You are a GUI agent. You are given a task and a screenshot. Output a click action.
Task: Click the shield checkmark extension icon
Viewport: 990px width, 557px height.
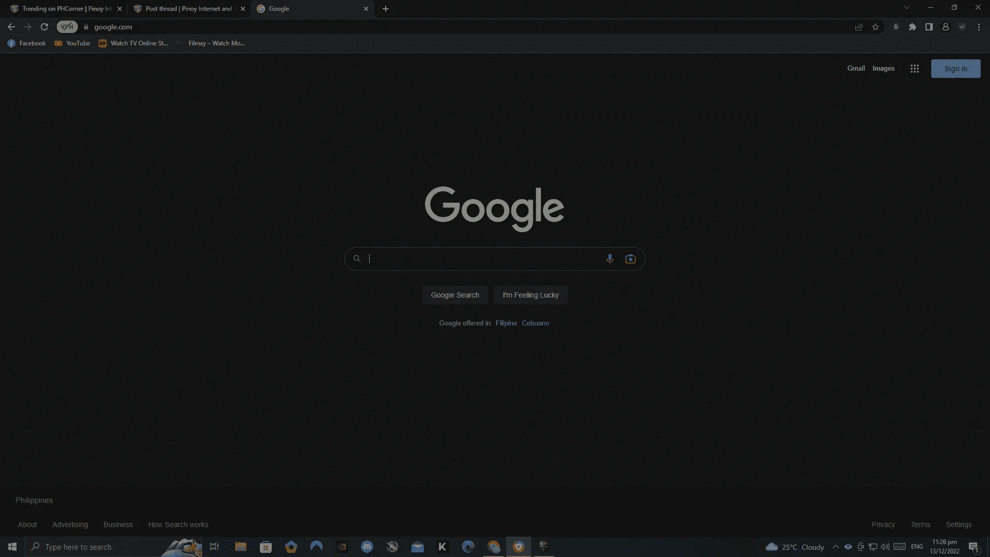click(x=962, y=27)
